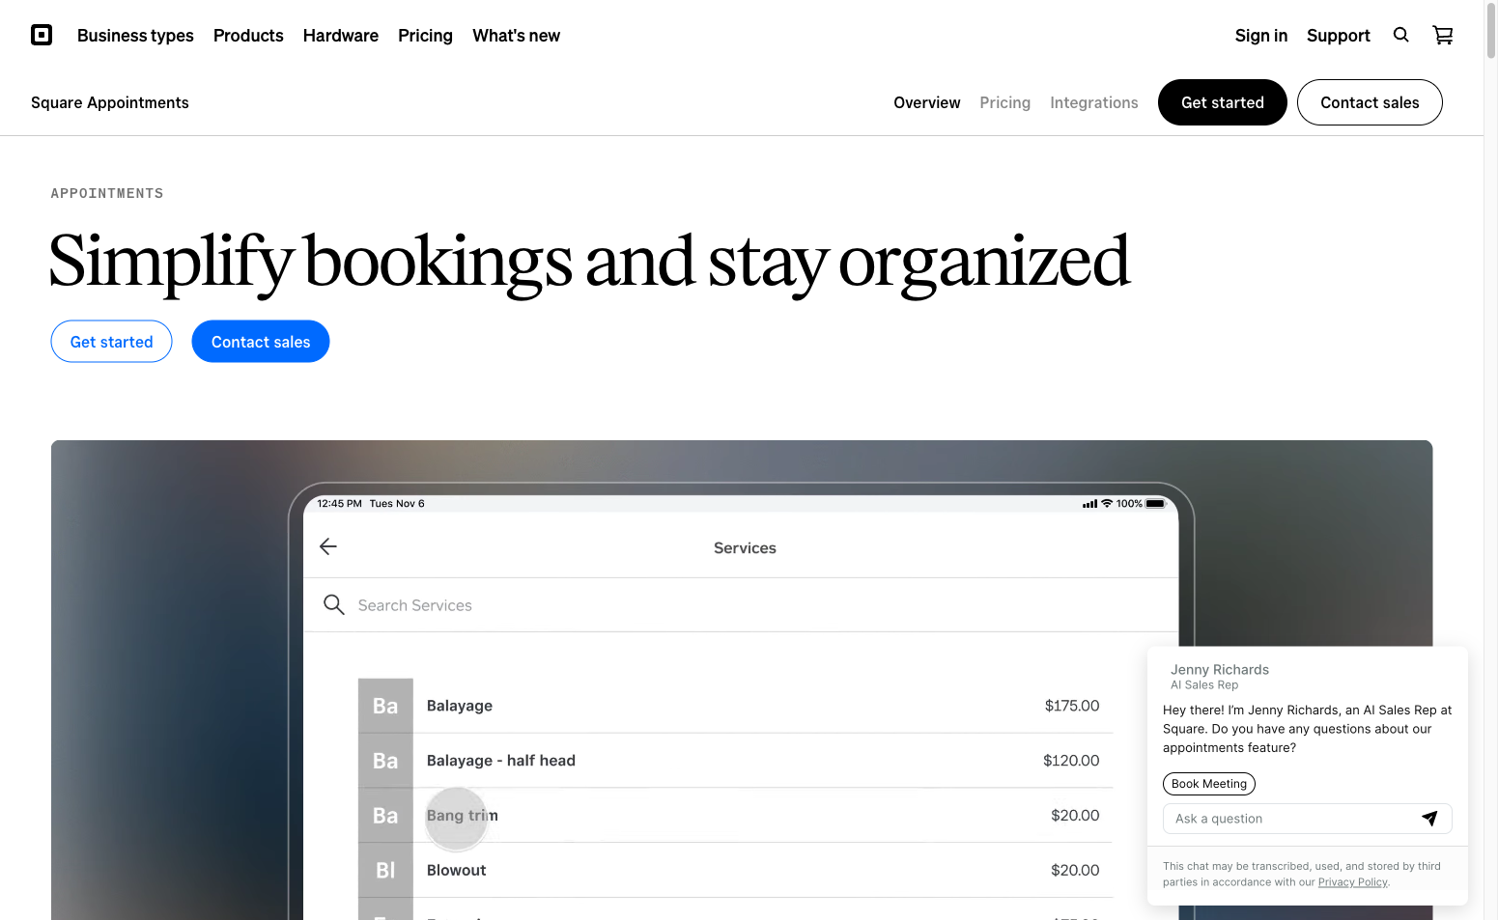1498x920 pixels.
Task: Open the Business types menu
Action: click(135, 36)
